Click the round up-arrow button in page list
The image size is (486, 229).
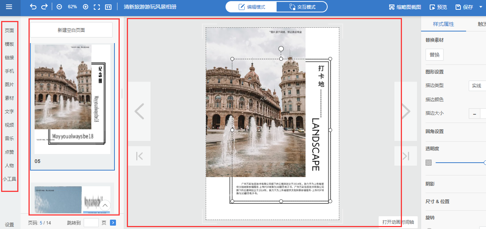(105, 205)
